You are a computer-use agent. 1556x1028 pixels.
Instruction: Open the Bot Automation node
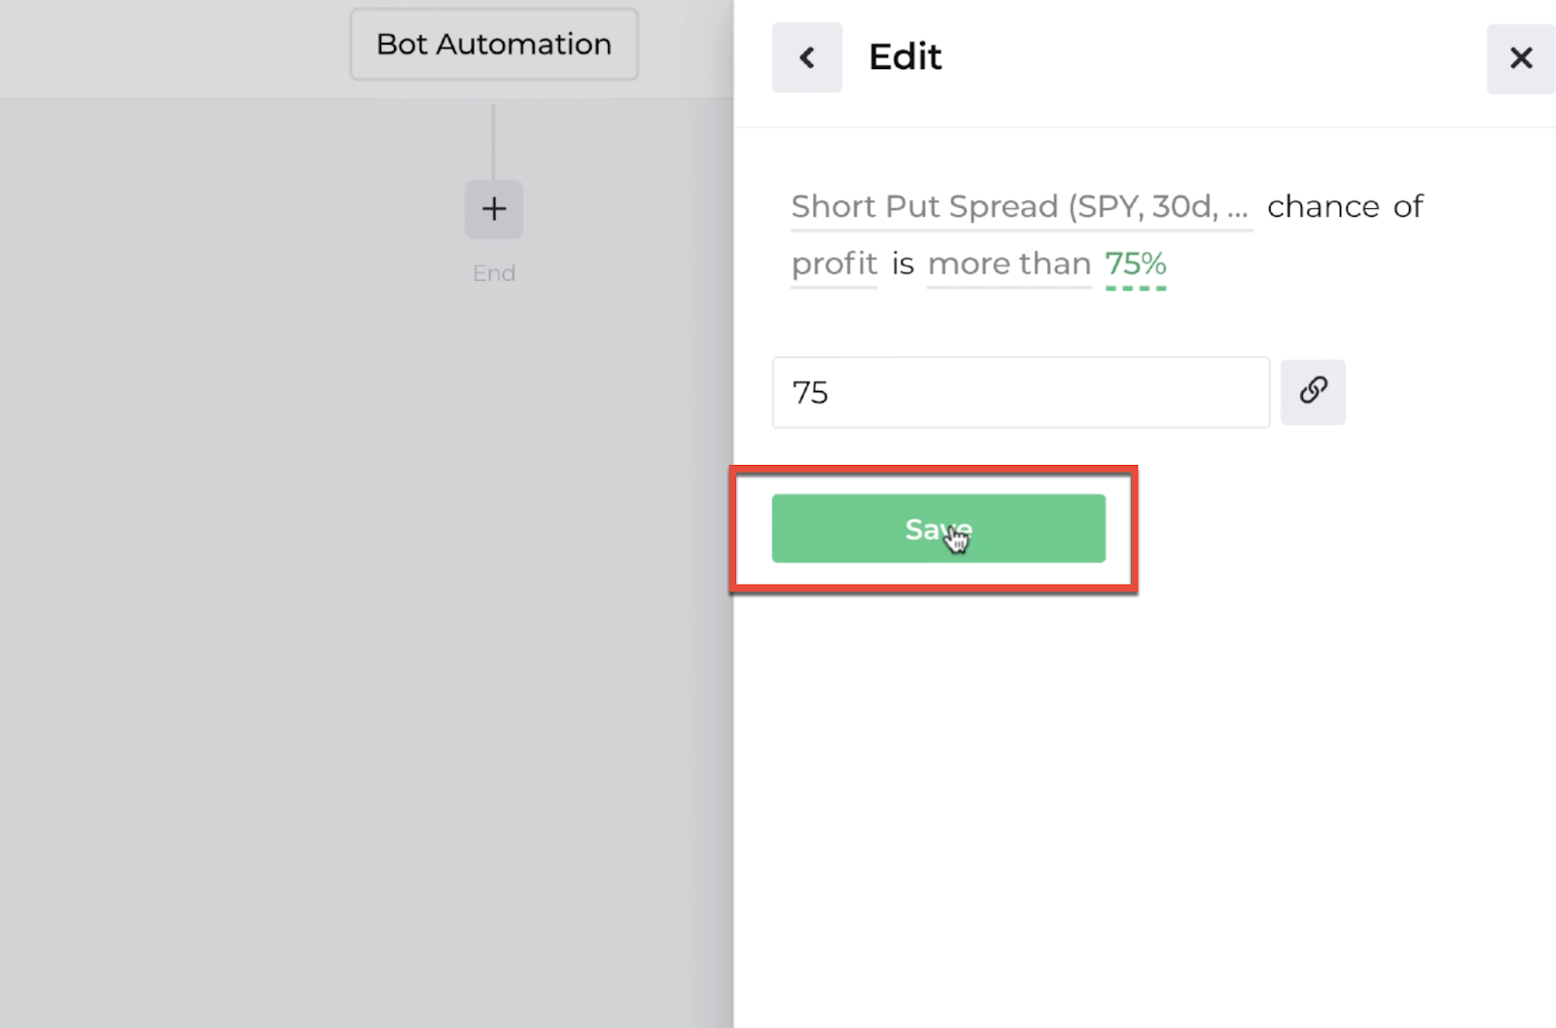tap(494, 45)
